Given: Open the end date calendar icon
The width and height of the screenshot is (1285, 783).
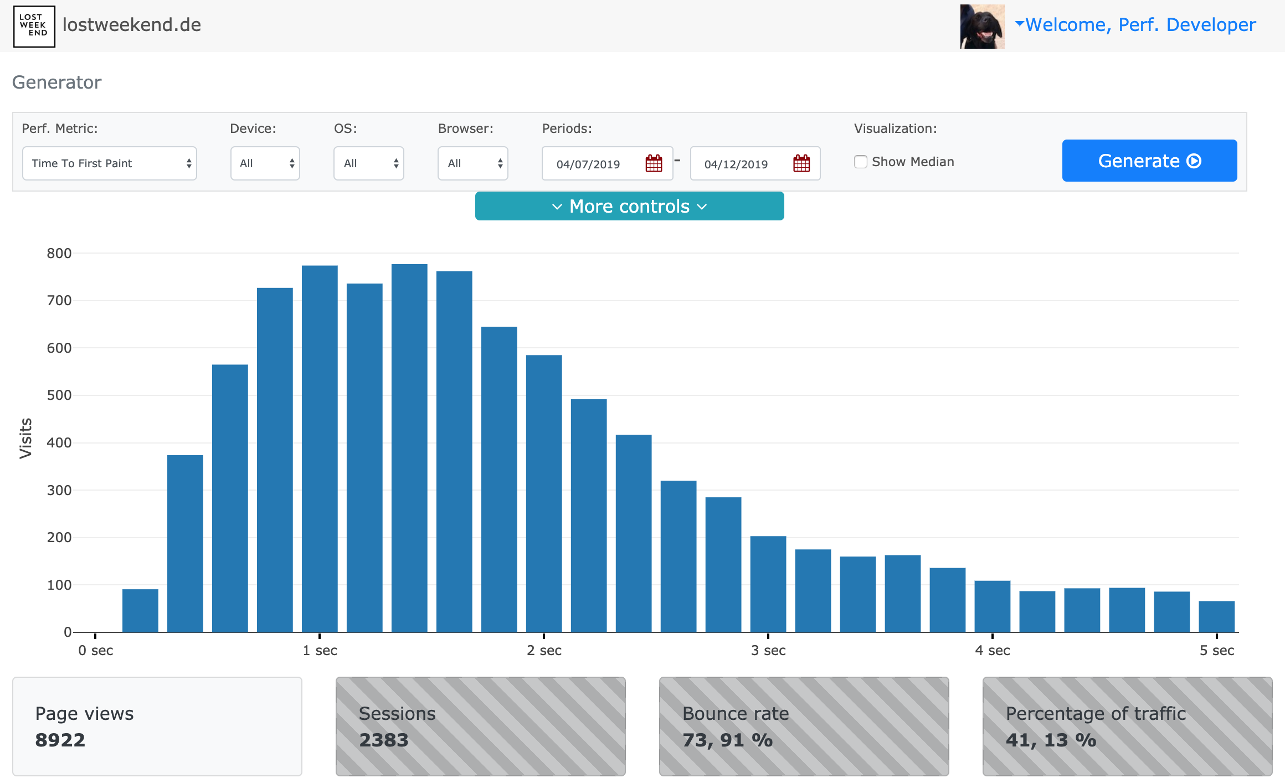Looking at the screenshot, I should pos(801,163).
